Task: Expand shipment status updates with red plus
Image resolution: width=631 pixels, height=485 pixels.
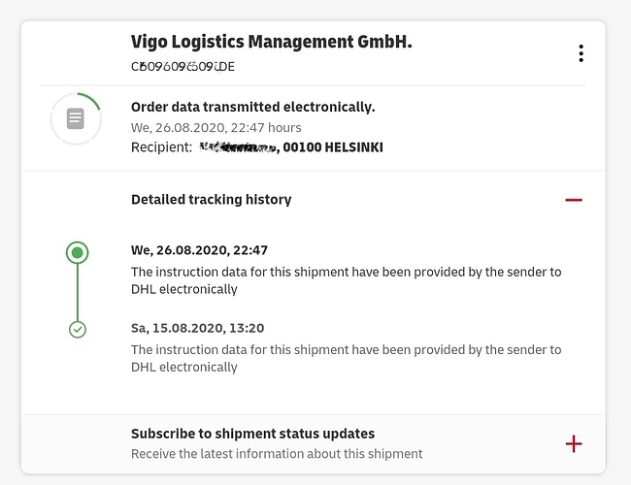Action: click(x=574, y=444)
